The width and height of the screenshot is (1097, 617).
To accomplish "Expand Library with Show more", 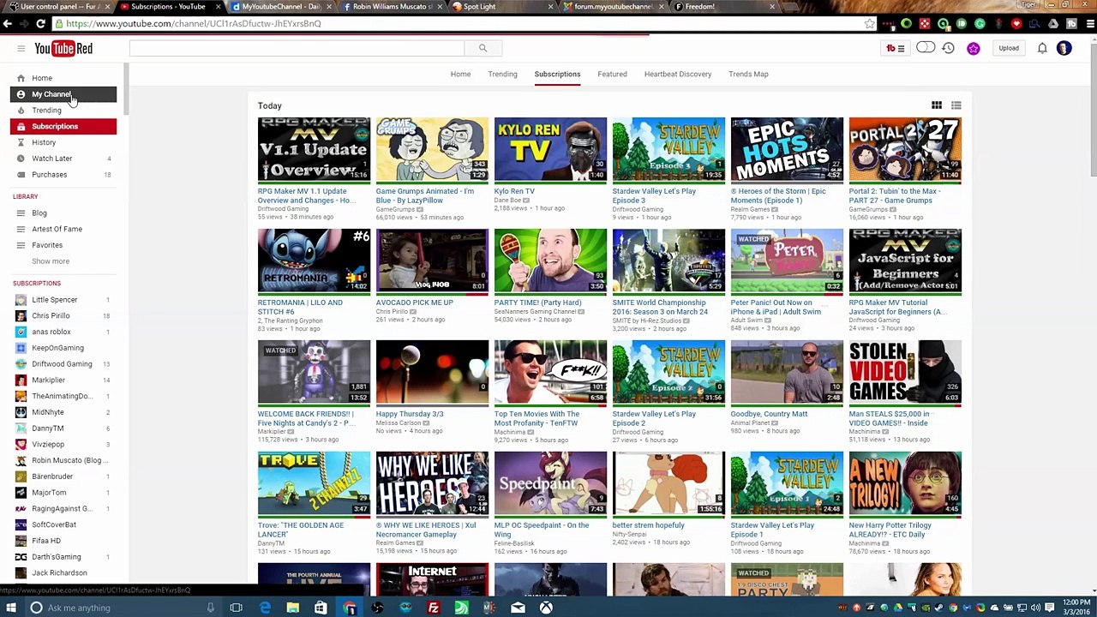I will point(51,261).
